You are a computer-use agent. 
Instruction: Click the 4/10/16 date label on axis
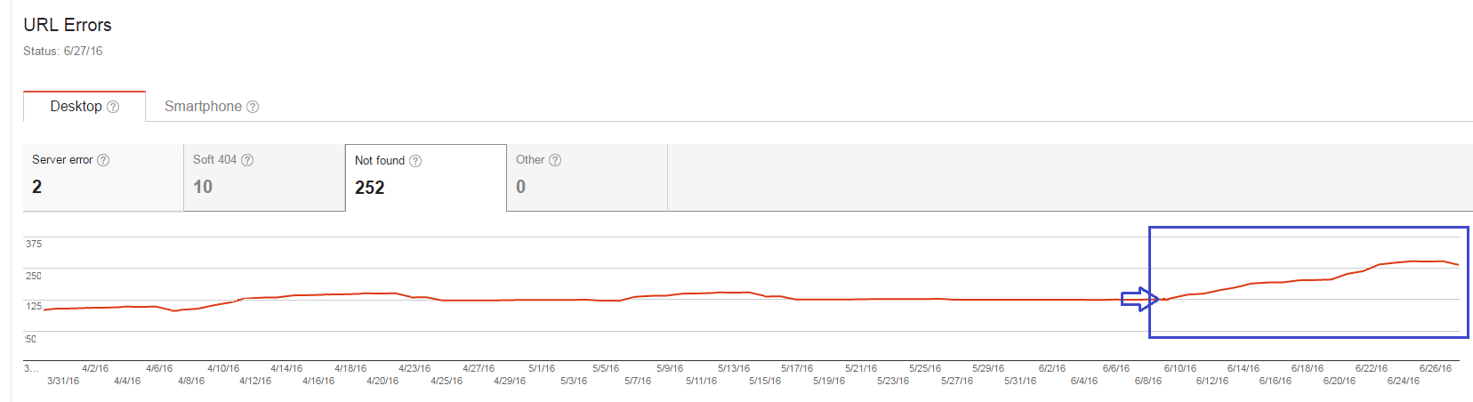[x=223, y=368]
